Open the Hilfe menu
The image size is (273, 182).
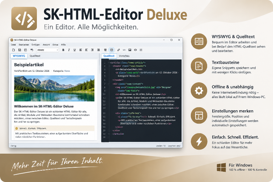click(x=63, y=45)
